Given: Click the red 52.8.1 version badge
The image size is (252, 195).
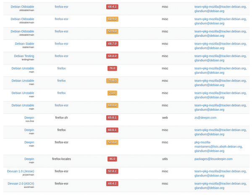Looking at the screenshot, I should (112, 171).
